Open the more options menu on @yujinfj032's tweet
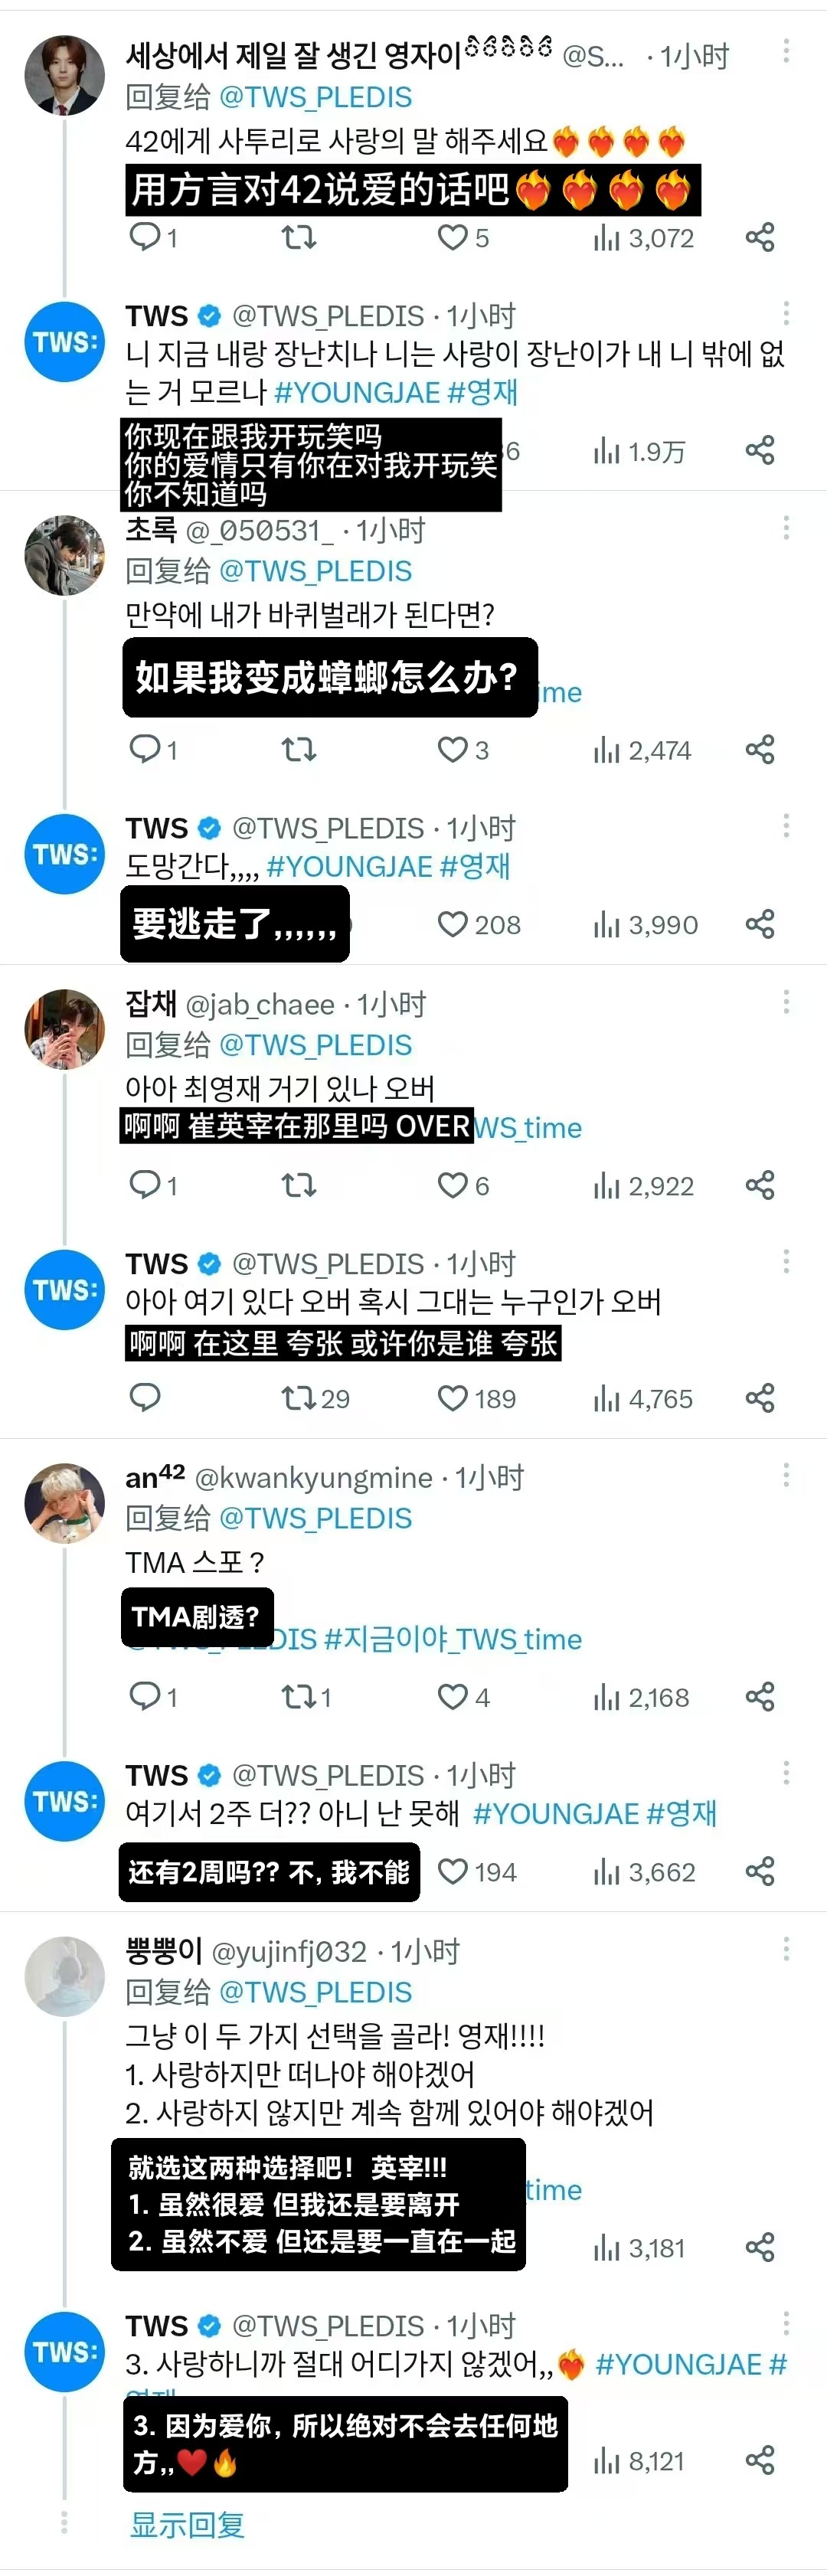The width and height of the screenshot is (827, 2576). click(x=786, y=1949)
